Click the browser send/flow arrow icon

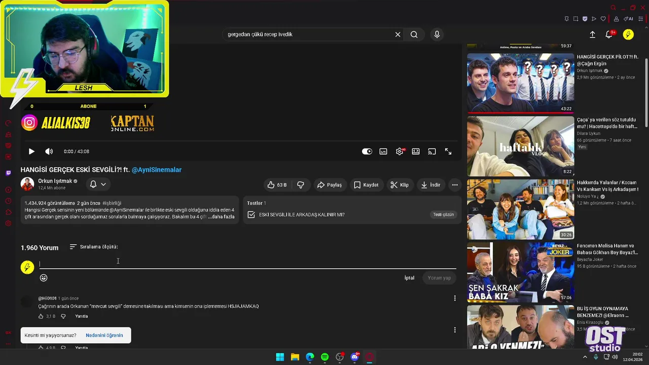point(594,19)
